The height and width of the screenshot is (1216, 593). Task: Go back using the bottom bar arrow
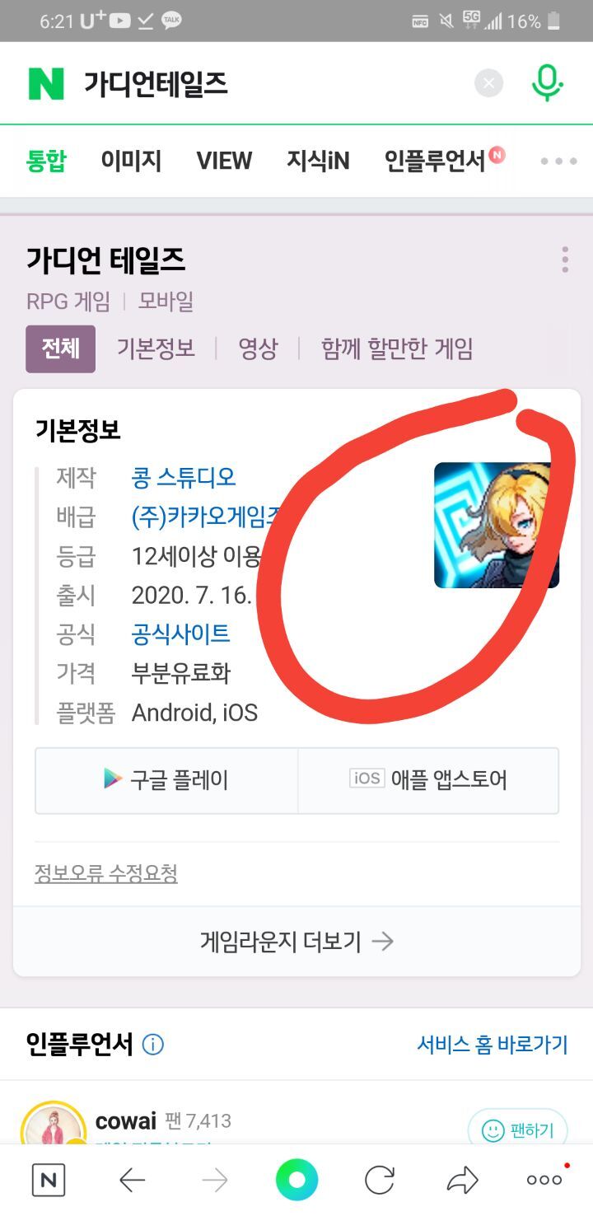(x=132, y=1181)
